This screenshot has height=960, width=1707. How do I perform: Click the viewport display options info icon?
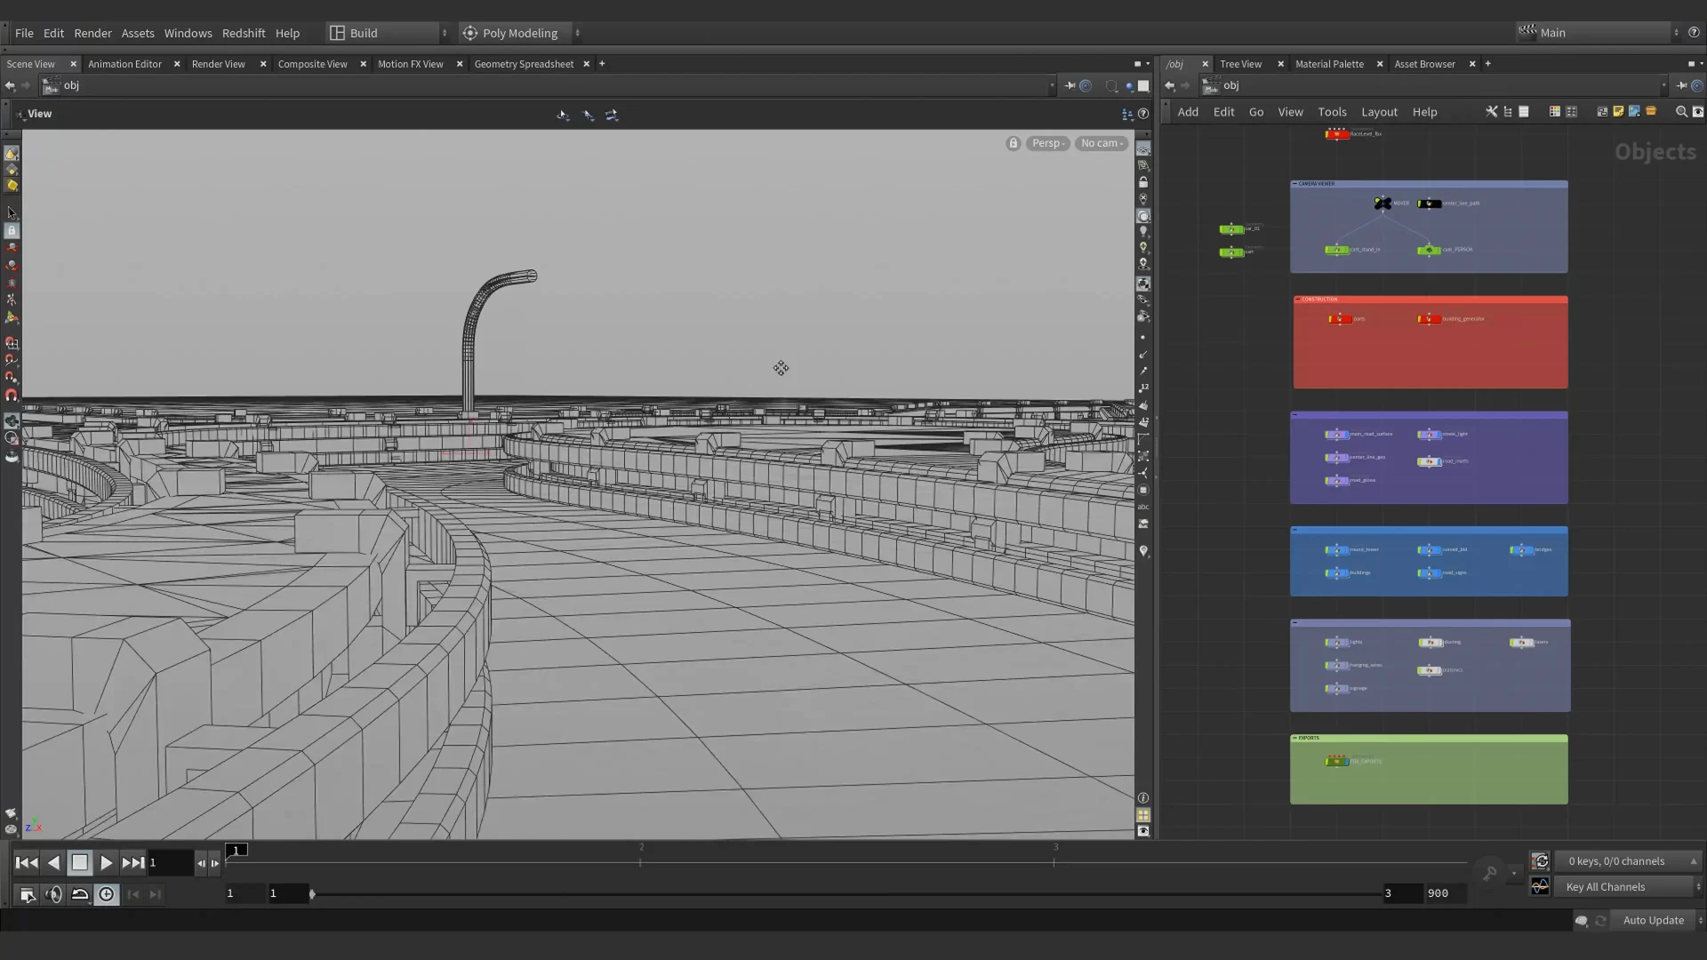pyautogui.click(x=1143, y=798)
